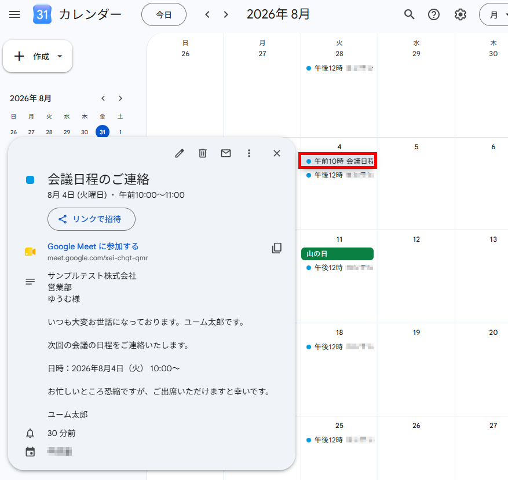Select day 28 in mini calendar
Image resolution: width=508 pixels, height=480 pixels.
point(49,132)
